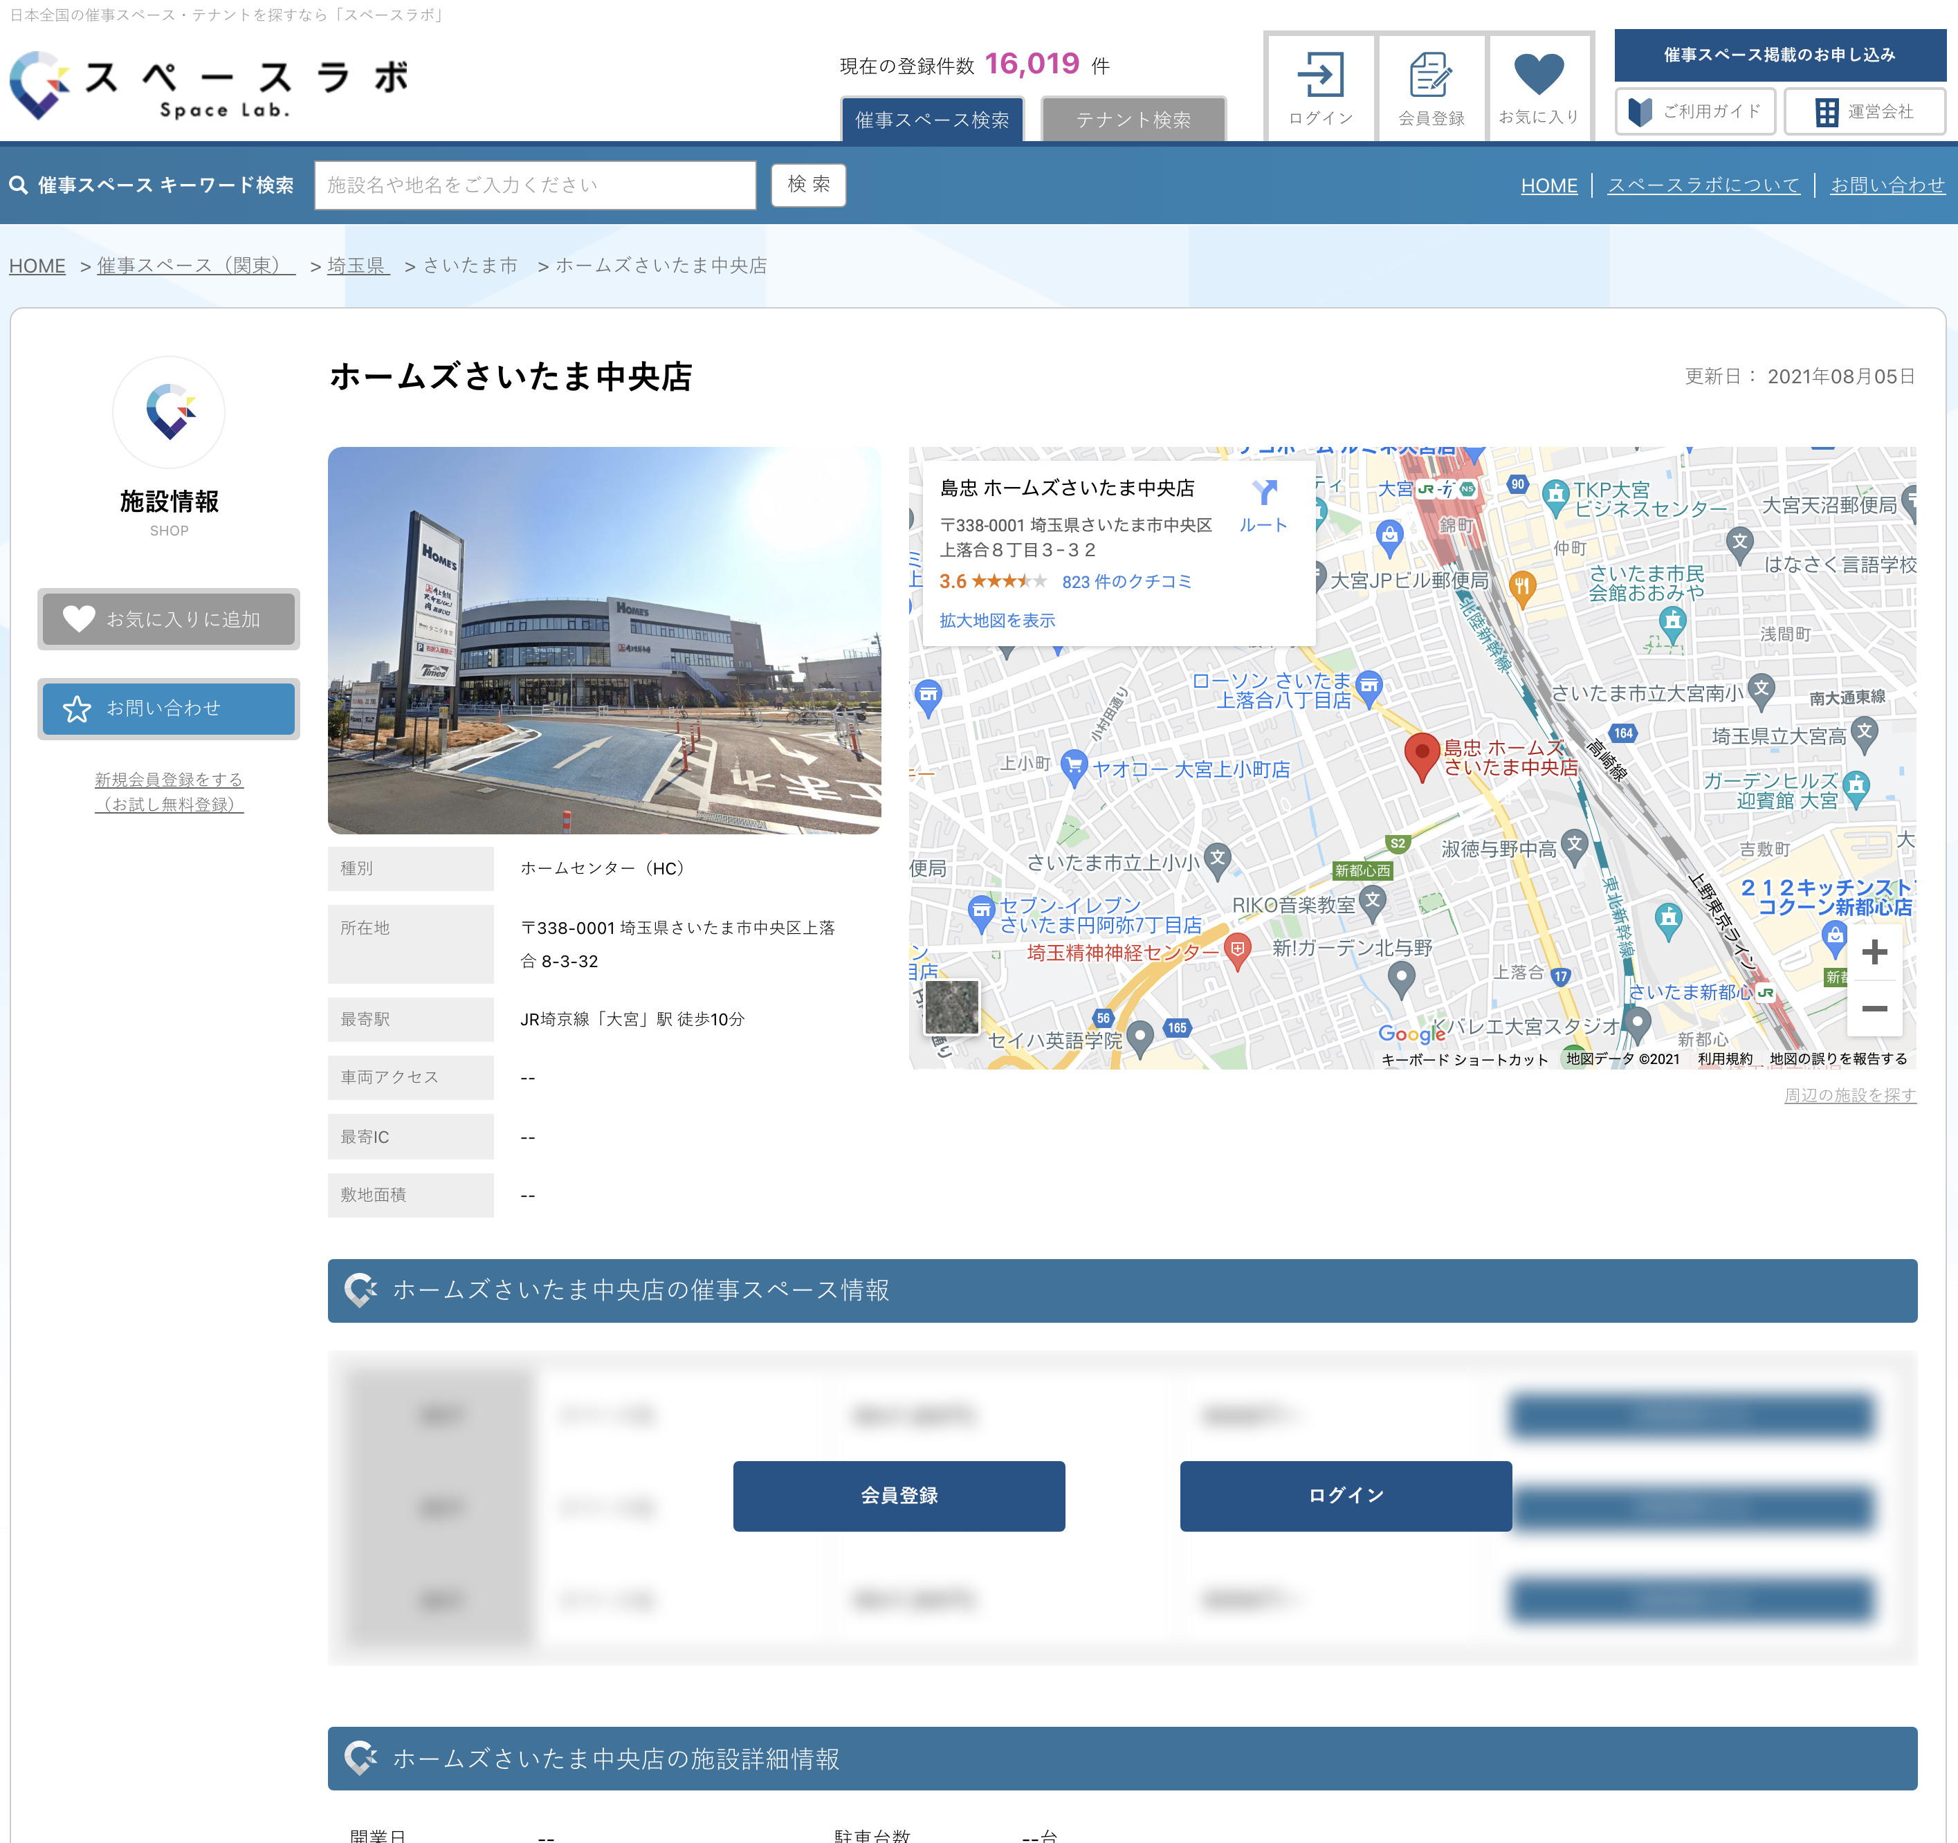Screen dimensions: 1958x1843
Task: Click the red 島忠 ホームズ map pin
Action: 1421,757
